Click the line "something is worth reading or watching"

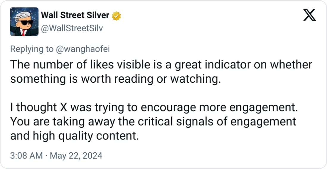pyautogui.click(x=116, y=80)
